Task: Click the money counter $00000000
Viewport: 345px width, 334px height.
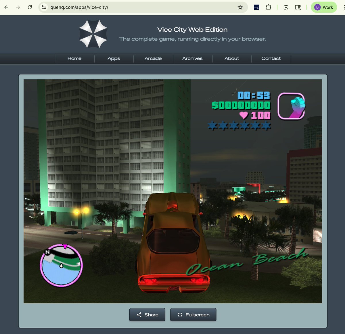Action: click(241, 105)
